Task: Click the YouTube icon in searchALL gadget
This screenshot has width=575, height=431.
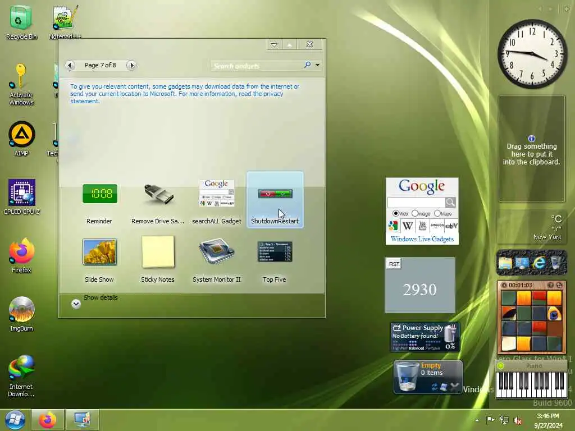Action: [x=422, y=226]
